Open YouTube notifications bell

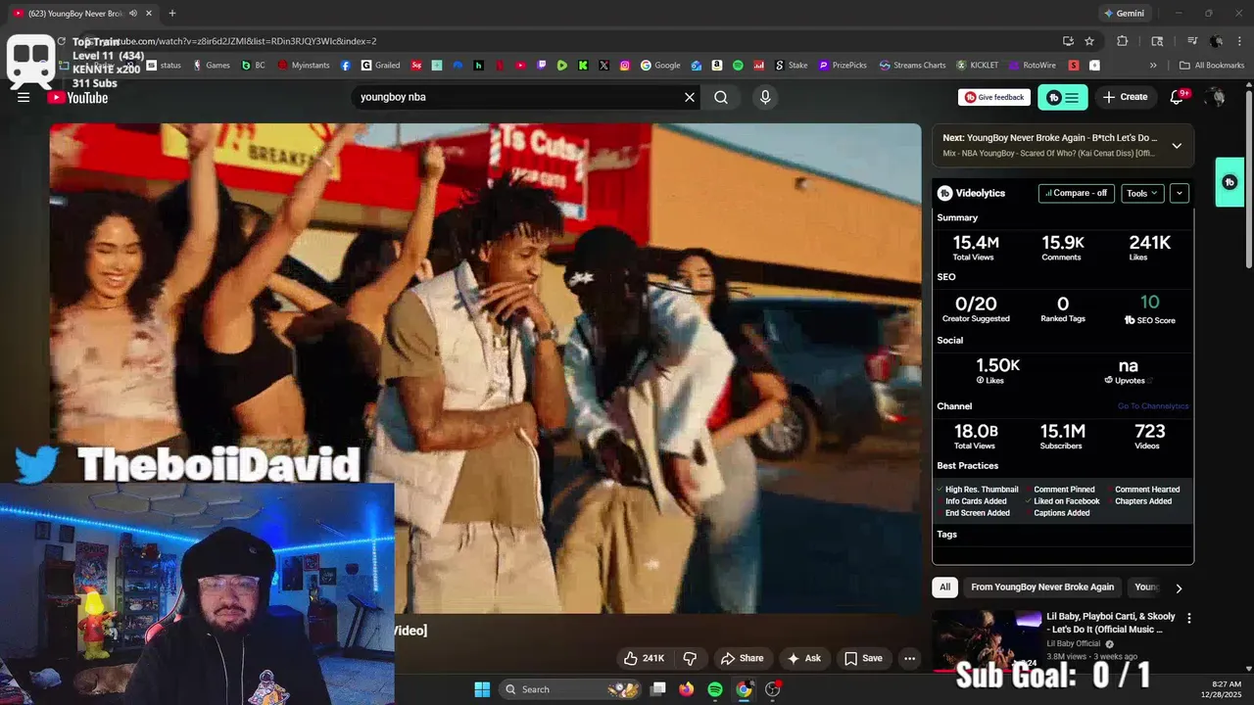(x=1178, y=97)
